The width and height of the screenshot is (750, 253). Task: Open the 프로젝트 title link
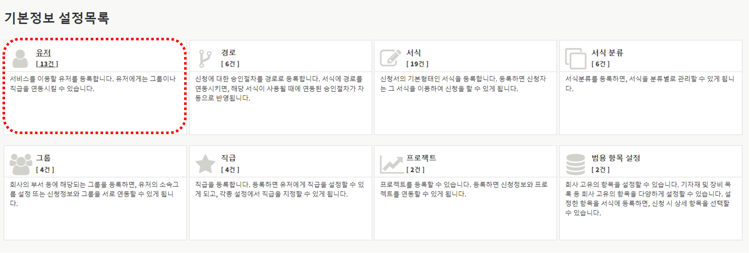[421, 158]
